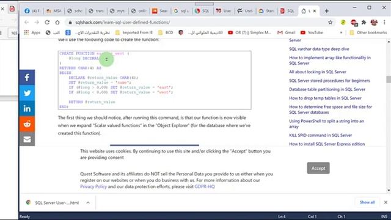
Task: Open the green extension icon
Action: click(x=343, y=22)
